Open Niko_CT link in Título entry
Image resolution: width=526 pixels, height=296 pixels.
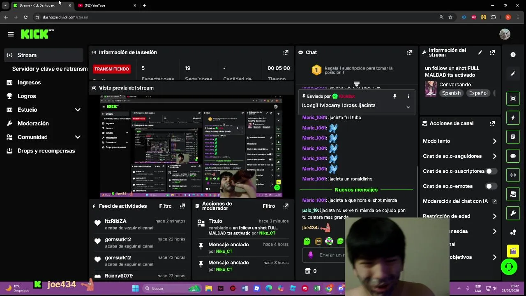point(267,233)
